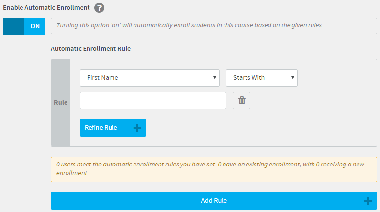Click the plus icon on Add Rule
This screenshot has height=212, width=380.
click(x=368, y=201)
